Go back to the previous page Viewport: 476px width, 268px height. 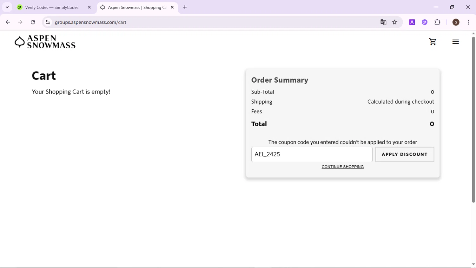click(8, 22)
